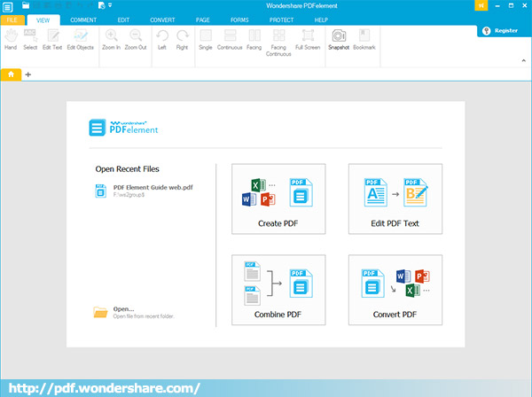Maximize the PDFelement window
This screenshot has height=397, width=532.
[511, 6]
